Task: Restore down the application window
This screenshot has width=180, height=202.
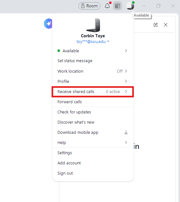Action: (158, 6)
